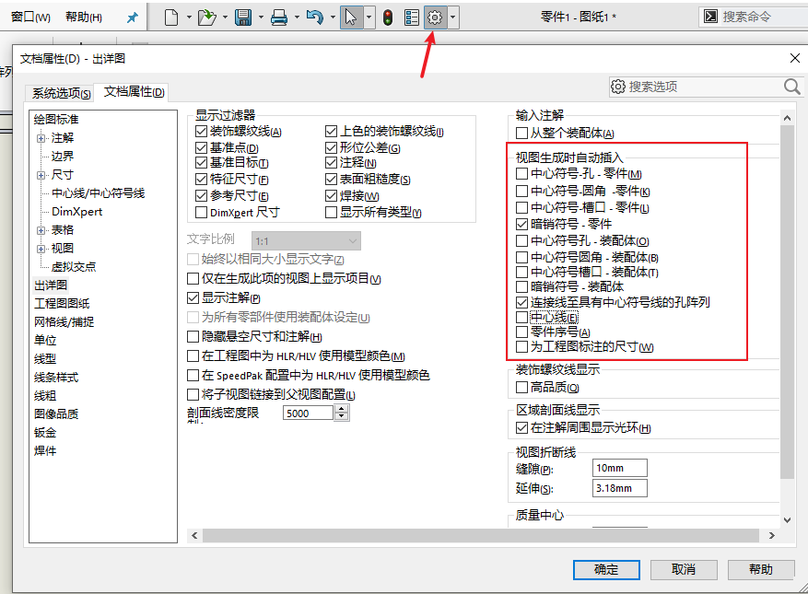Screen dimensions: 808x594
Task: Activate the Select cursor tool icon
Action: tap(351, 17)
